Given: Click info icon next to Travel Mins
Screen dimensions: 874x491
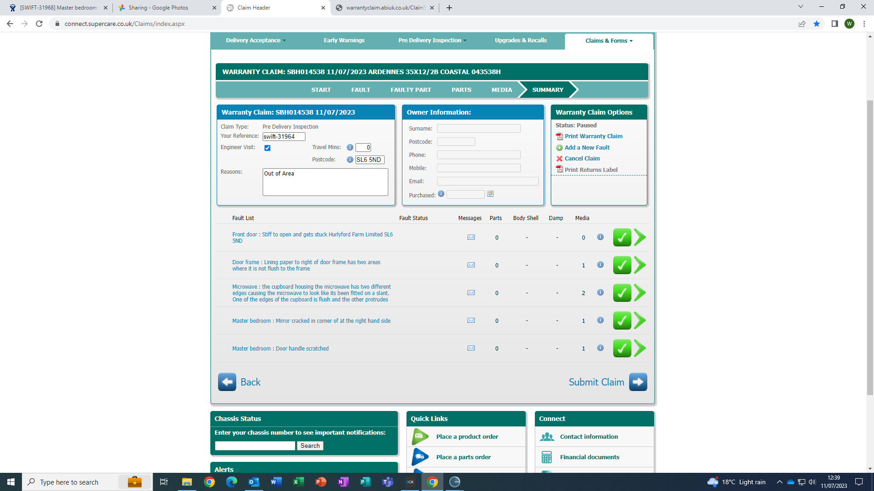Looking at the screenshot, I should 350,147.
